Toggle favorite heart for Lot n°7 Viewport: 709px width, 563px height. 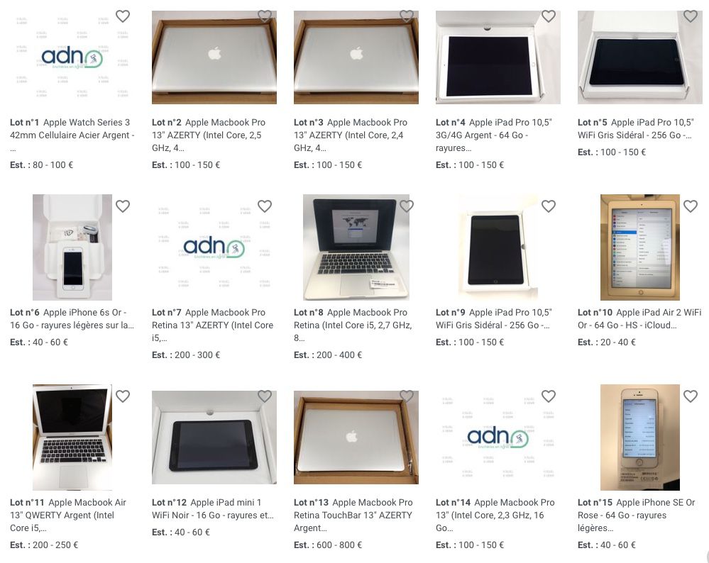[x=265, y=206]
